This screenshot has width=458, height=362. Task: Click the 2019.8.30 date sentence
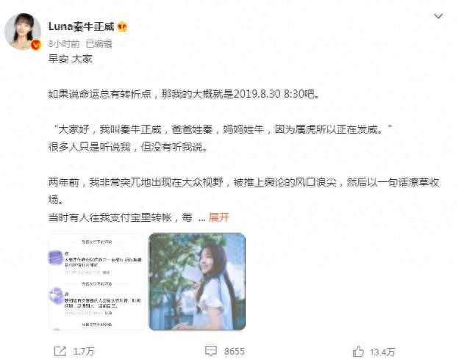point(184,94)
